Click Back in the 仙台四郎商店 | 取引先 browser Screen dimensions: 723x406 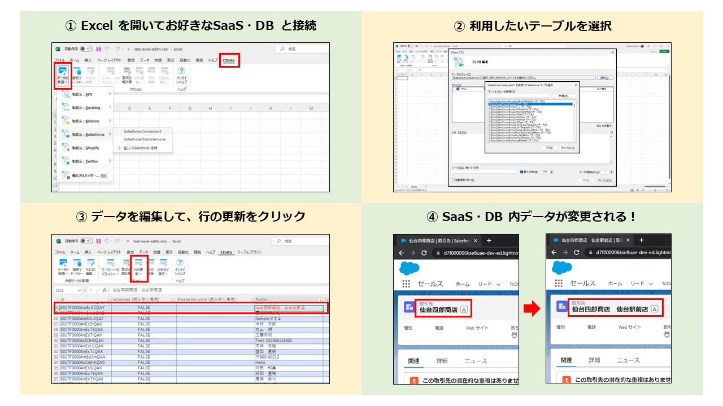400,253
